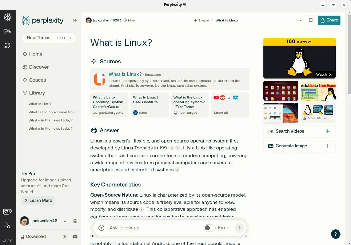Click the Search Videos button
The width and height of the screenshot is (351, 245).
click(299, 131)
